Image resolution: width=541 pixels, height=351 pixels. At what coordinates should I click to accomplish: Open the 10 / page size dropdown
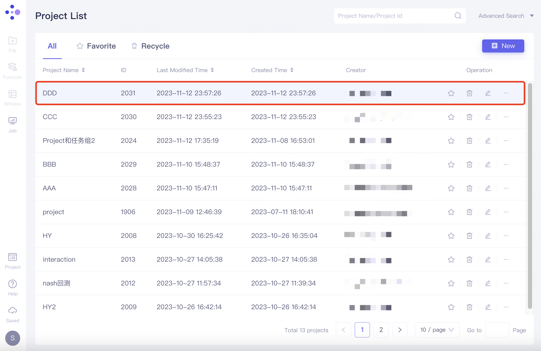coord(437,330)
